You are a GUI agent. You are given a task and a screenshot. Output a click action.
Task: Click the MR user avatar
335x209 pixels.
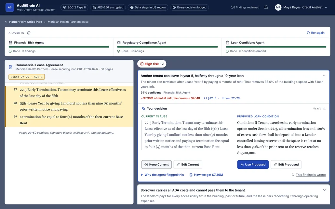click(278, 7)
